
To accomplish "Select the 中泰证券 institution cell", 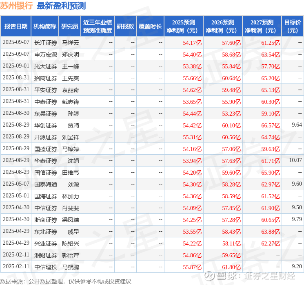I will click(x=46, y=102).
